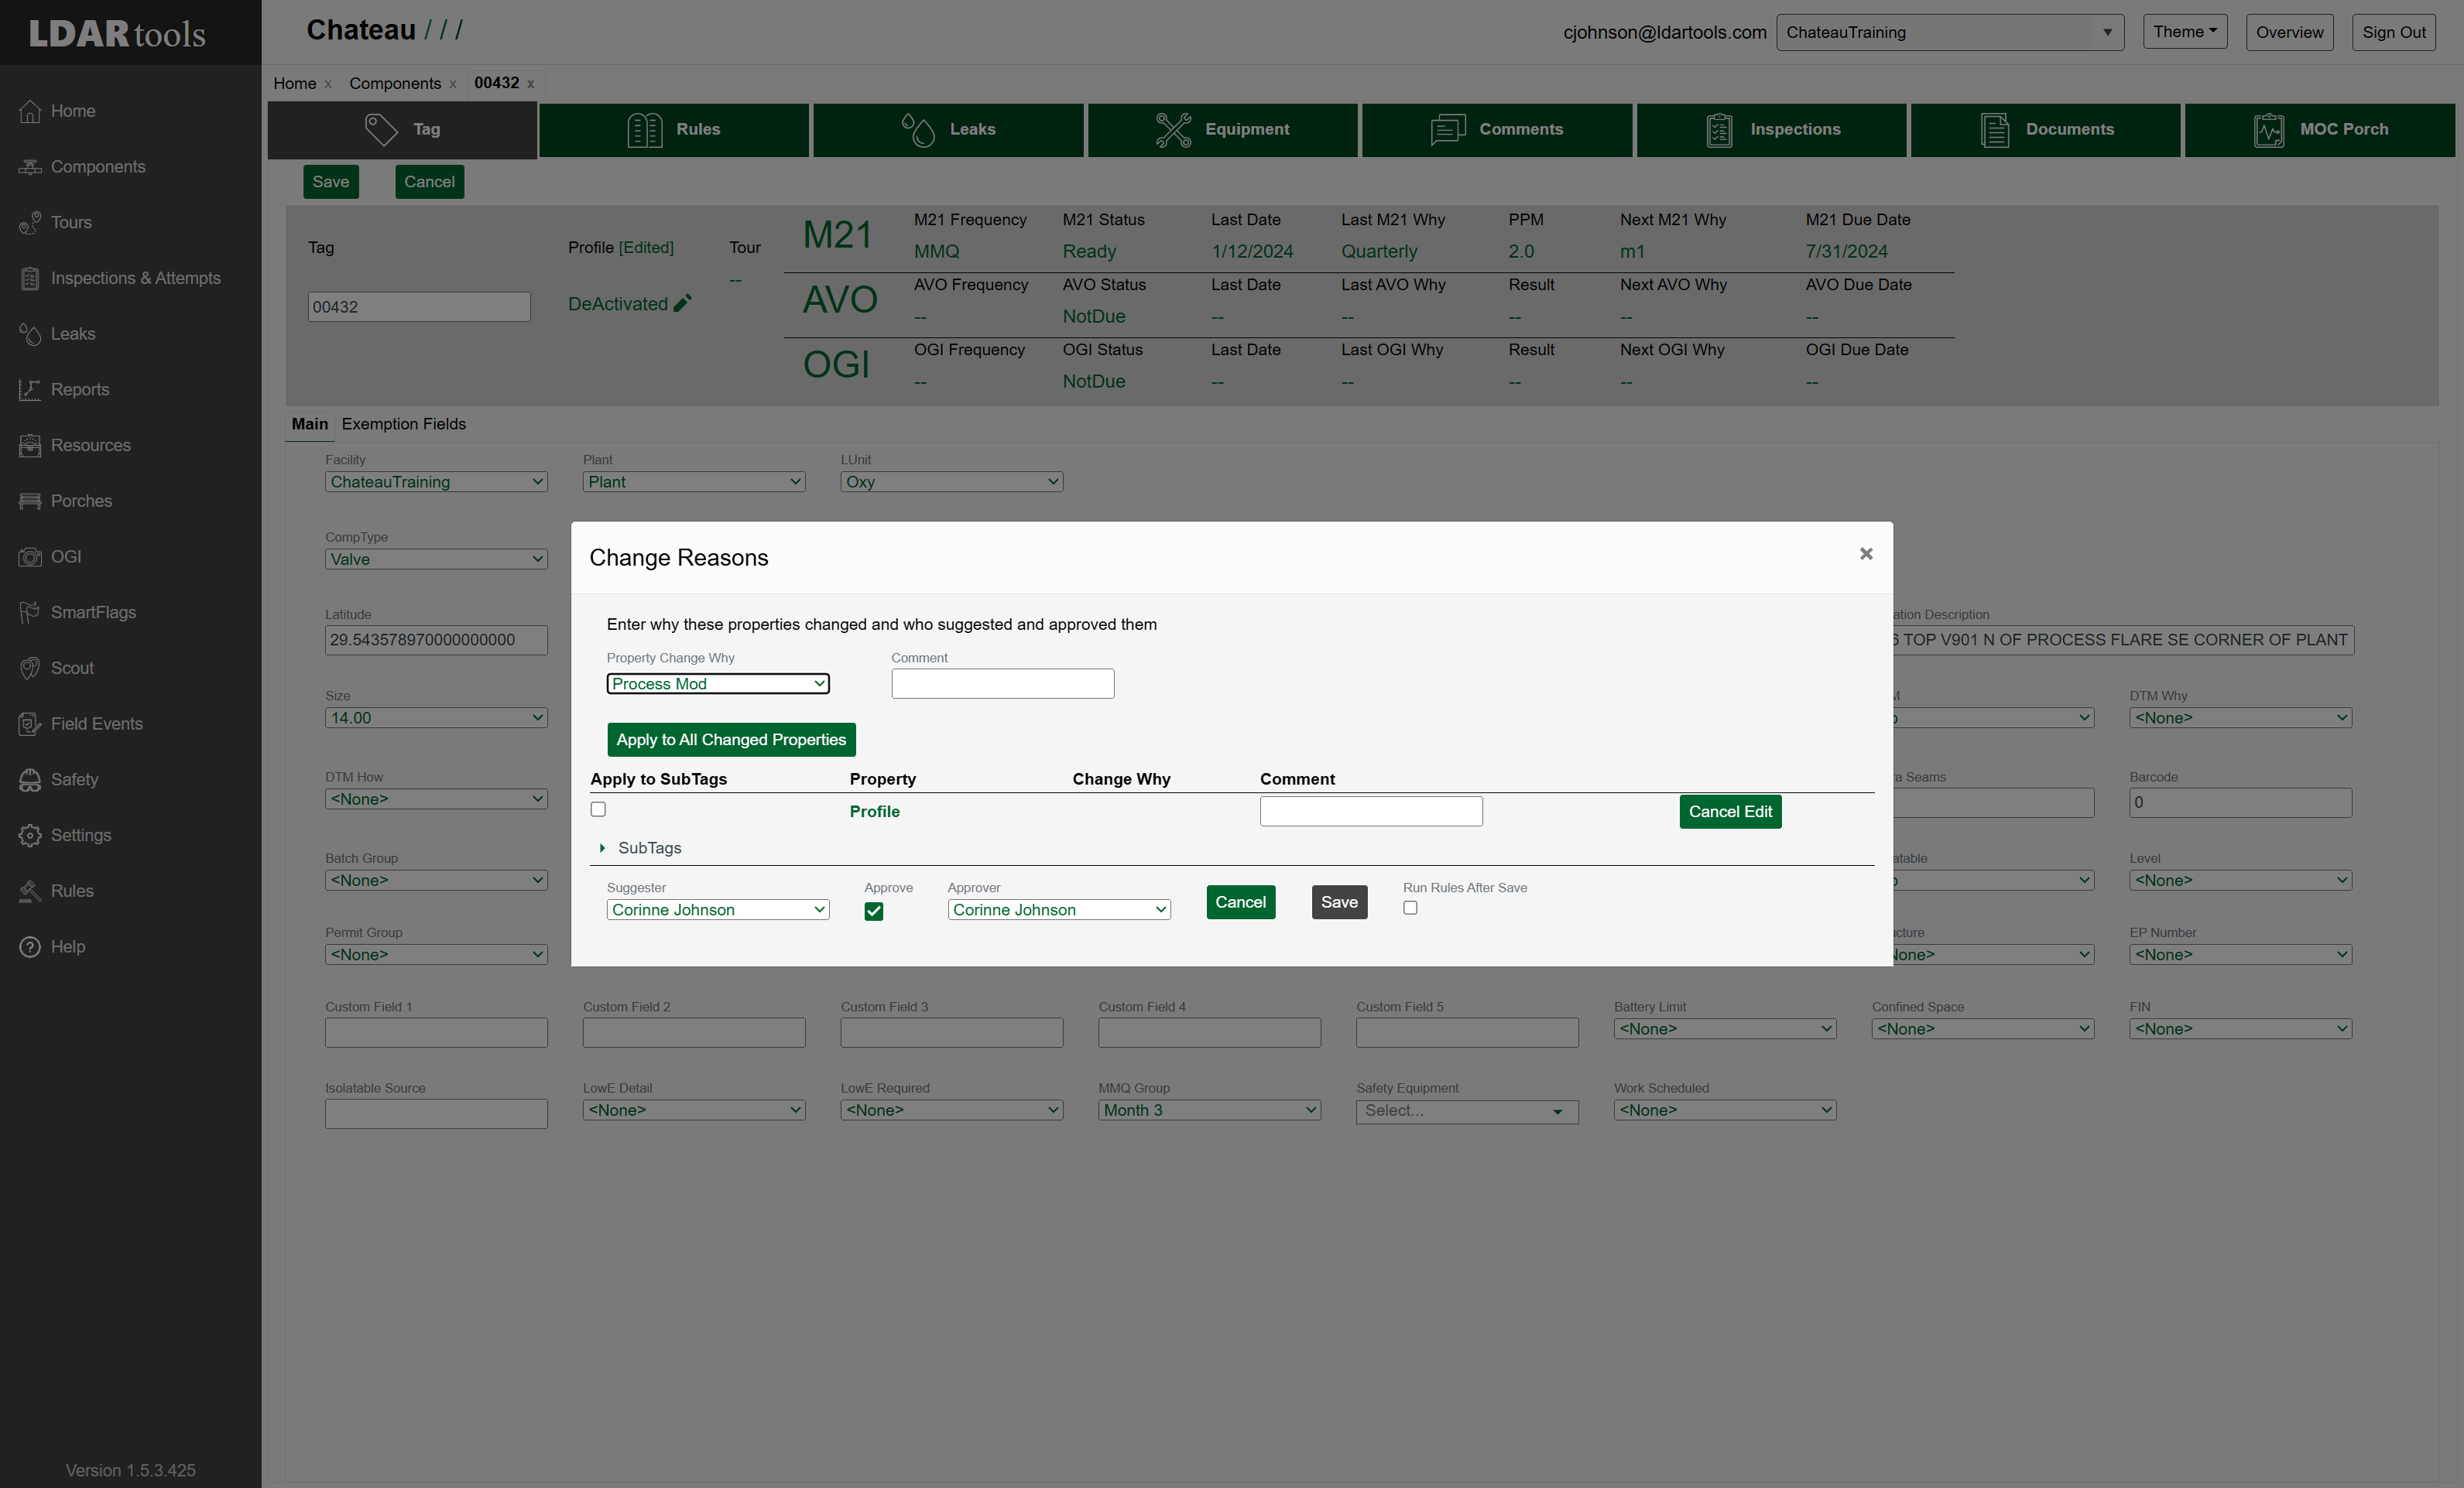Click the Cancel Edit button
This screenshot has width=2464, height=1488.
pos(1730,812)
